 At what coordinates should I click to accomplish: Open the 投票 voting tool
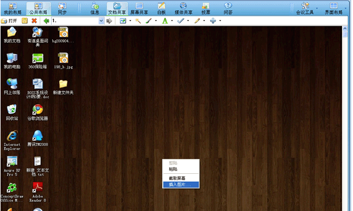point(205,9)
